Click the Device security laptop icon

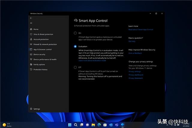pos(31,54)
